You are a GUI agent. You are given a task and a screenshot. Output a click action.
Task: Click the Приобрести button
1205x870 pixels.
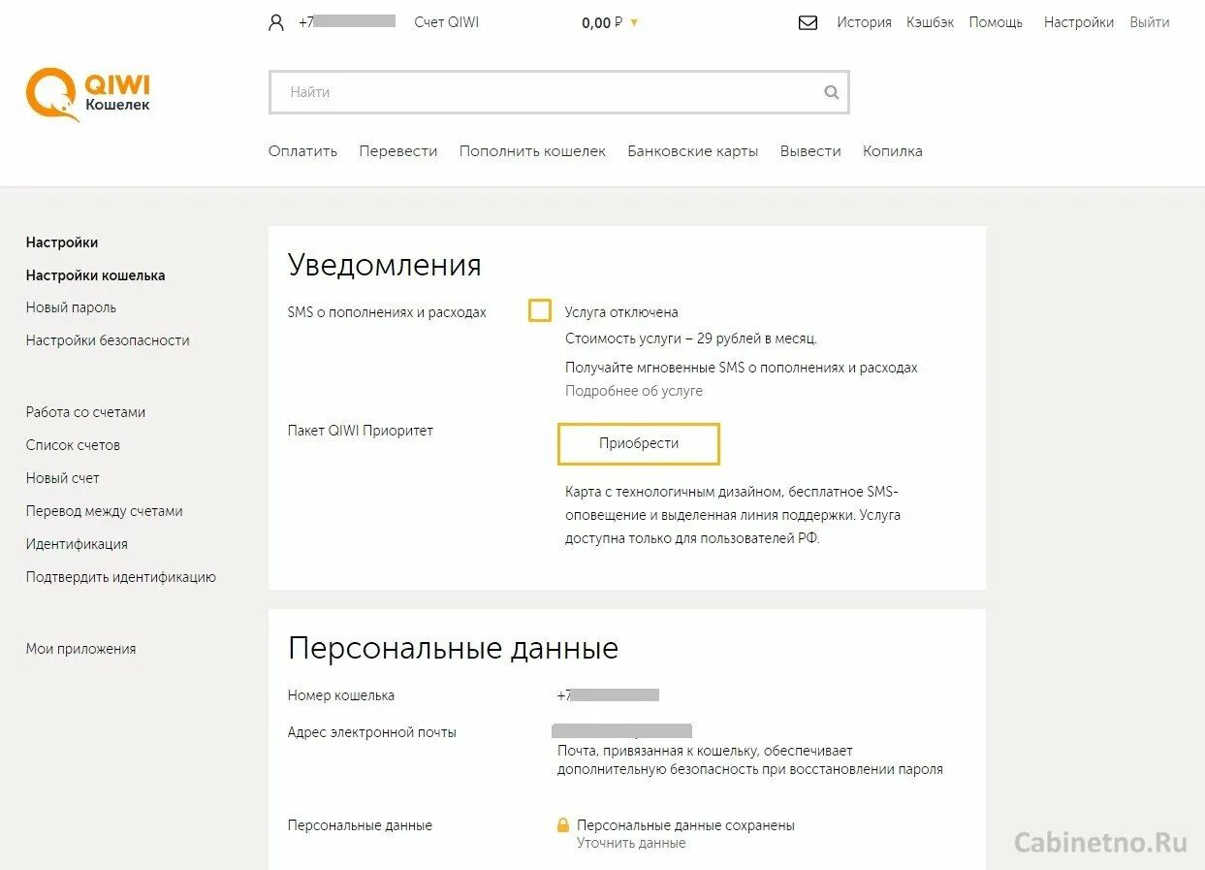point(639,443)
